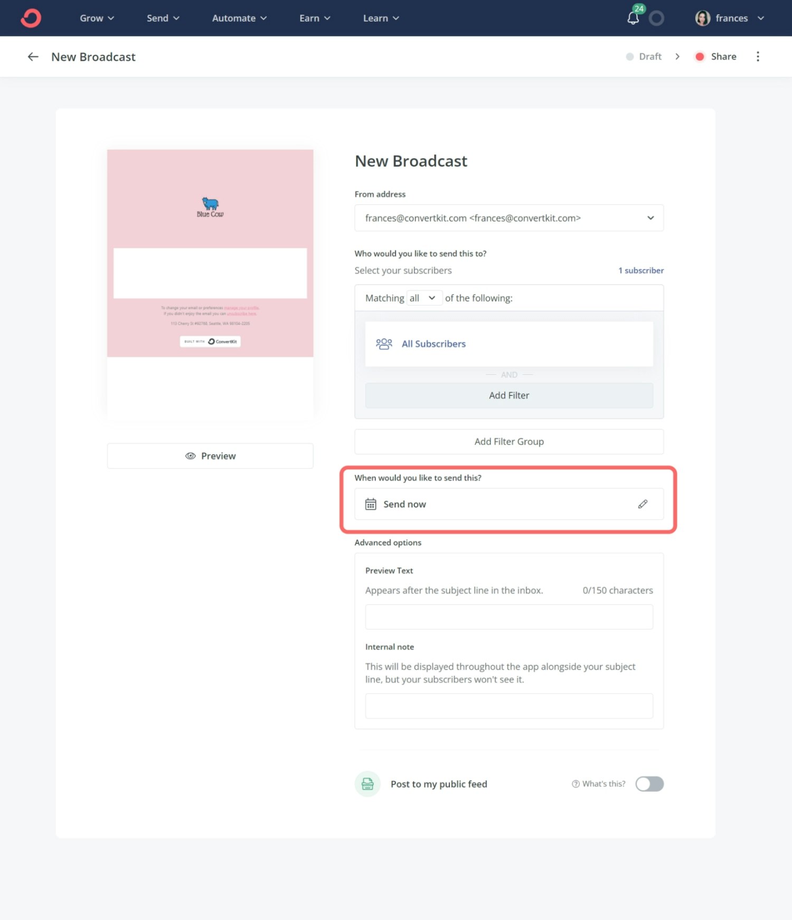Click the Preview Text input field
This screenshot has width=792, height=920.
(508, 617)
